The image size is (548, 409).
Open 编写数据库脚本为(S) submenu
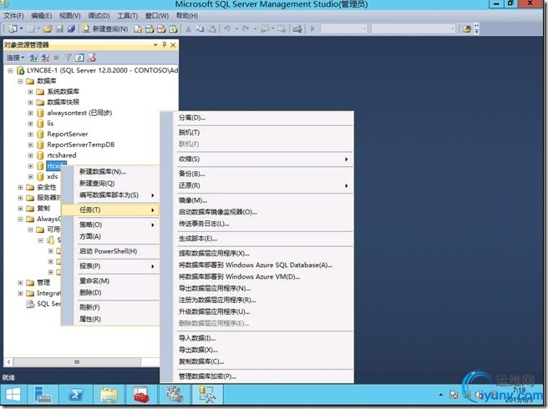point(110,195)
